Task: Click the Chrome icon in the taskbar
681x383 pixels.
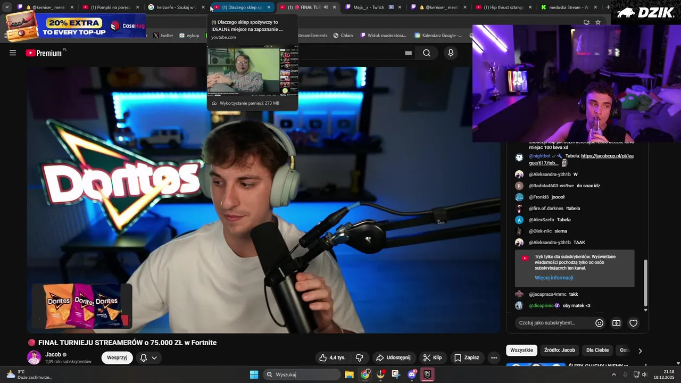Action: pyautogui.click(x=365, y=374)
